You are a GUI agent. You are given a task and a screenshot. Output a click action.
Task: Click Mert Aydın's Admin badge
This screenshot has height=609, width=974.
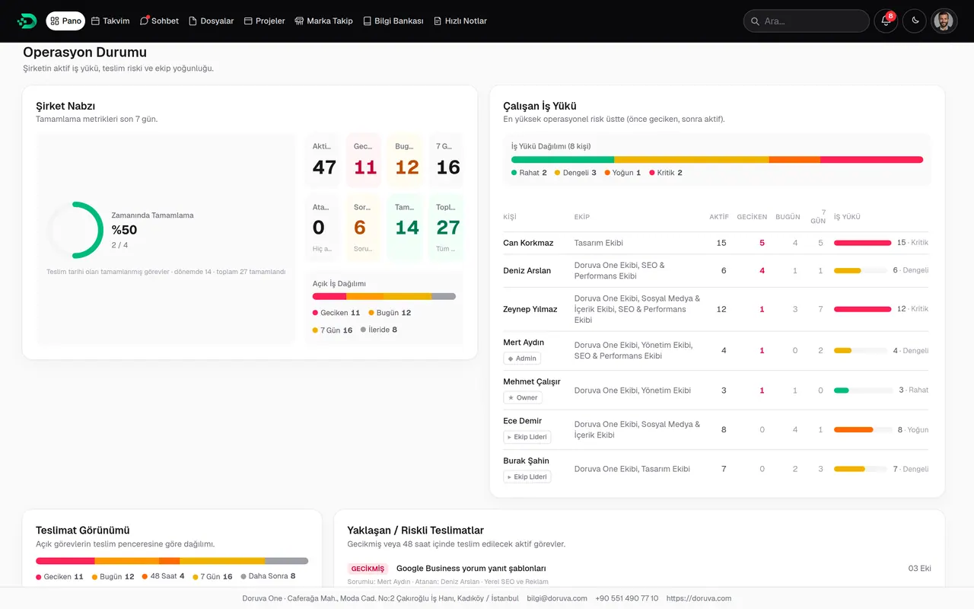click(522, 359)
